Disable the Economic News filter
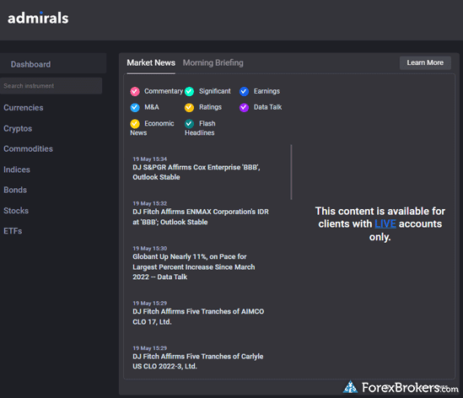463x398 pixels. pos(135,123)
